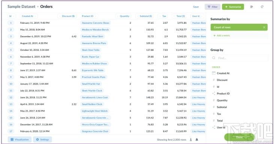Click the Save link
This screenshot has height=144, width=274.
[x=196, y=7]
